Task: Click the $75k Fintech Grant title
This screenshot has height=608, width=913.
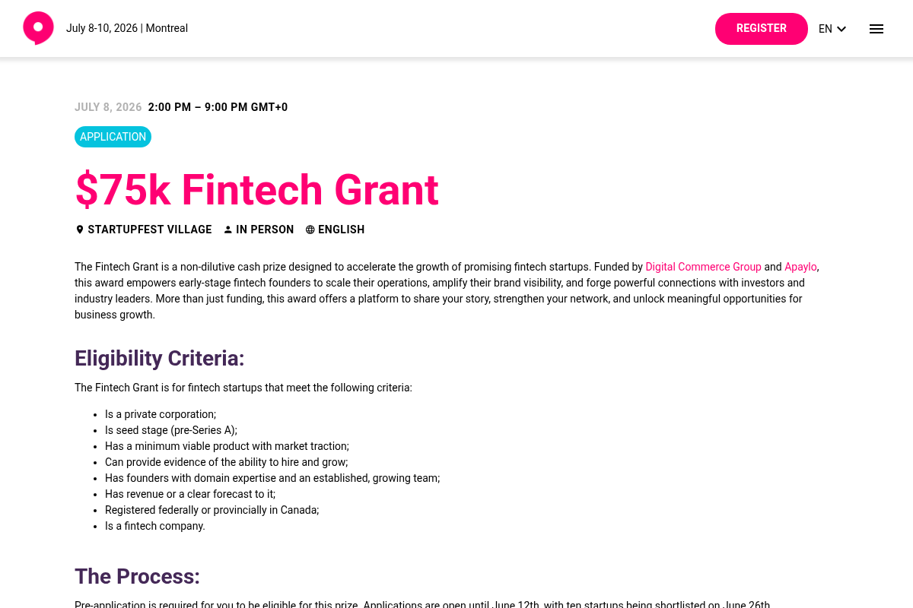Action: [x=256, y=190]
